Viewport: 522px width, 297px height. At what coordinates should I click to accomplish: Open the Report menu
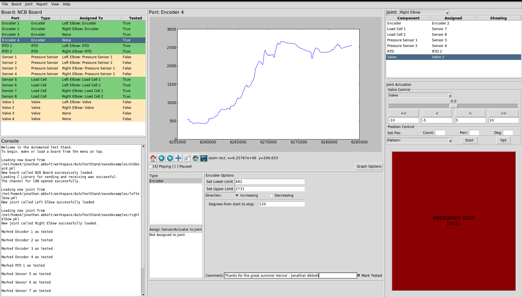42,4
